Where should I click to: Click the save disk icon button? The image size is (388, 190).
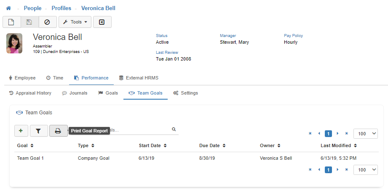[29, 22]
